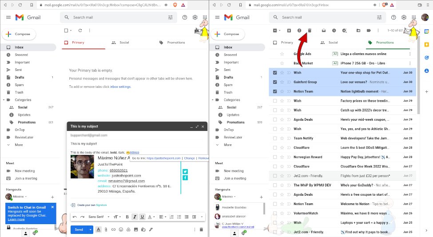Open three-dot More menu in right Gmail toolbar

click(378, 30)
